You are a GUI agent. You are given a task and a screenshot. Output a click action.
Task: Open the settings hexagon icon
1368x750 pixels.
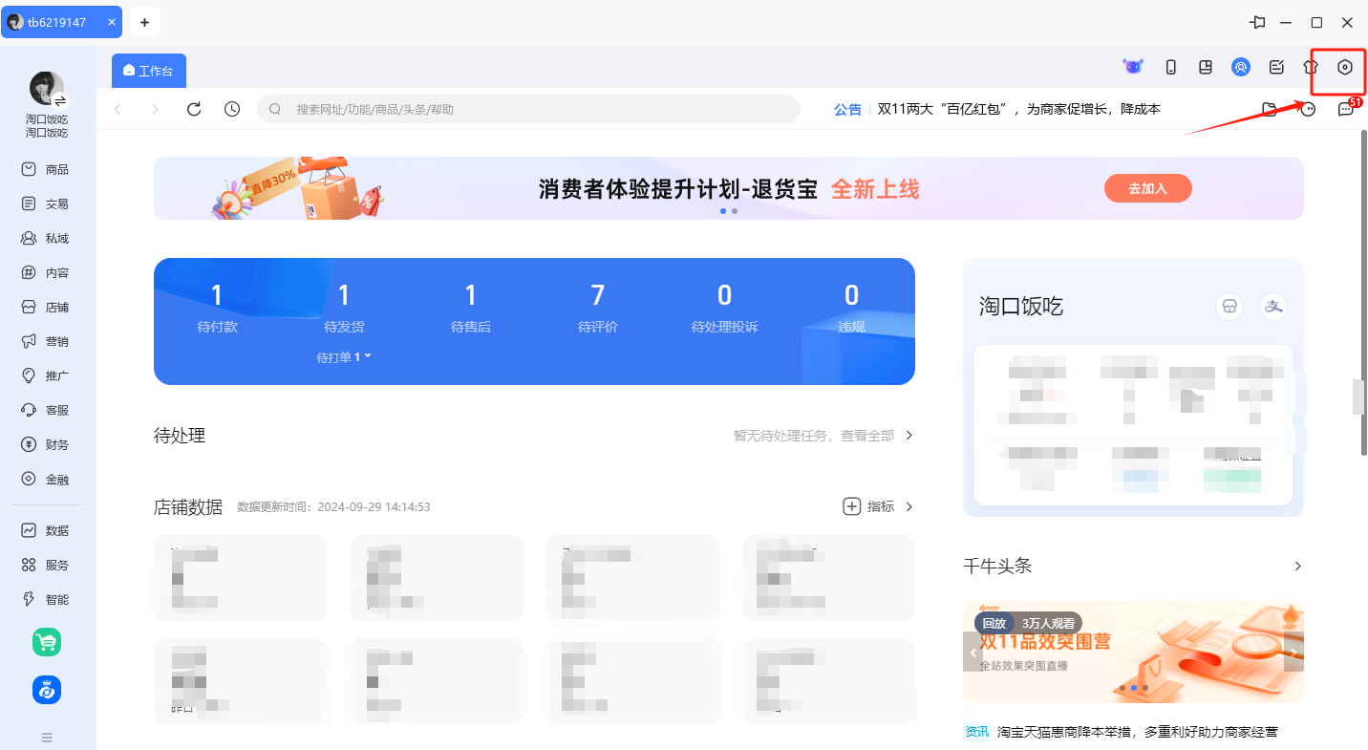1345,67
